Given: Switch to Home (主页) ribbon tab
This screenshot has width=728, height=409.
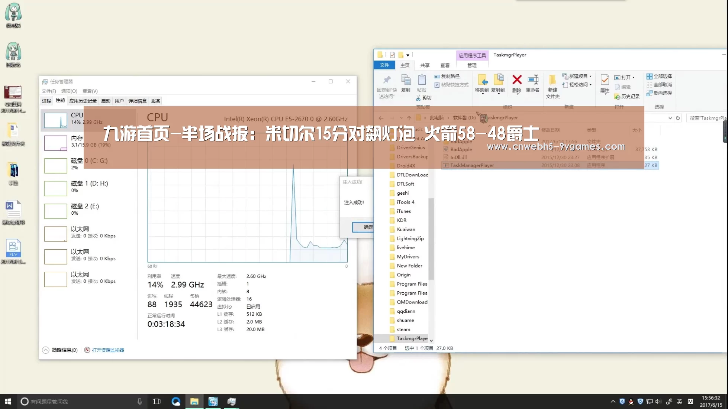Looking at the screenshot, I should tap(405, 65).
